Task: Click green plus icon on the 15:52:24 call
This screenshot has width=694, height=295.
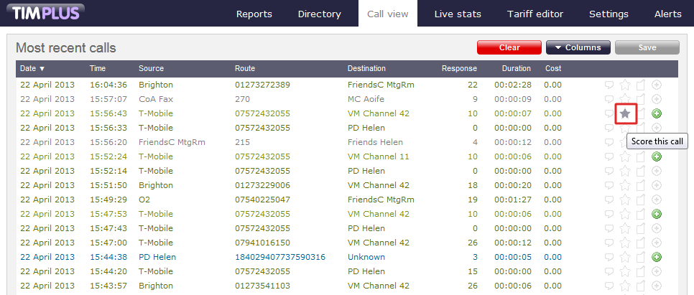Action: coord(657,156)
